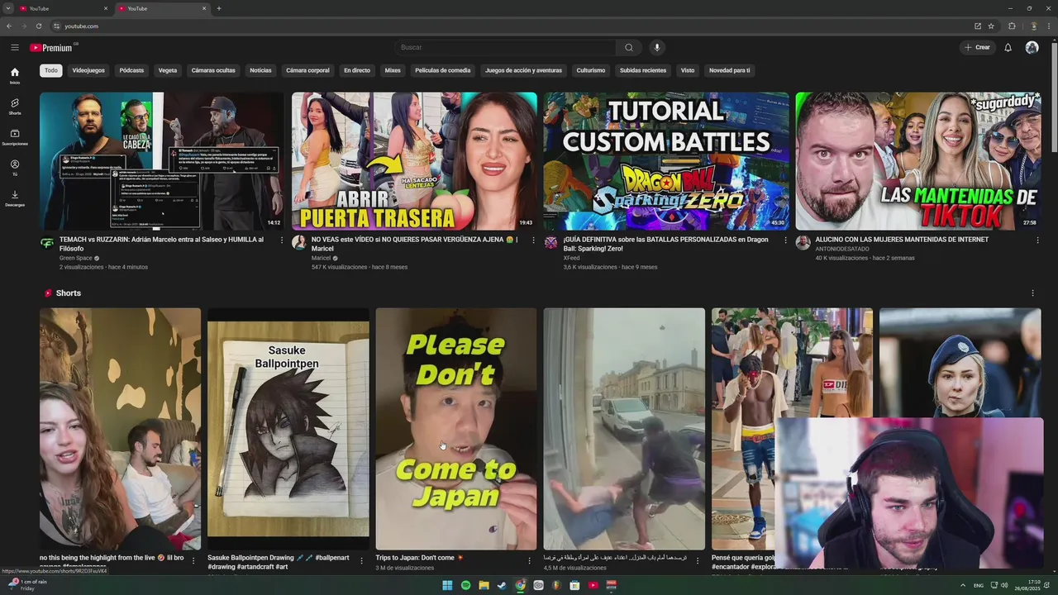Open the ANTONIODESATADO channel link
Viewport: 1058px width, 595px height.
click(842, 249)
